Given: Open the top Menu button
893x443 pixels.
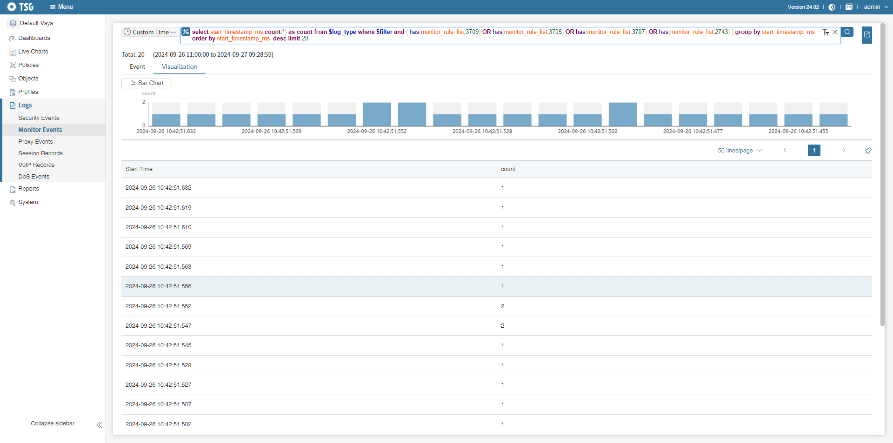Looking at the screenshot, I should tap(61, 7).
